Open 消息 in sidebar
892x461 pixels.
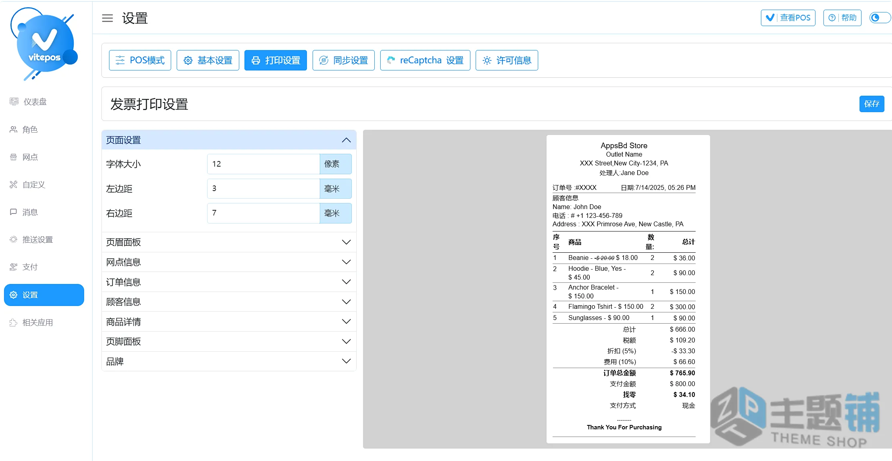coord(44,212)
